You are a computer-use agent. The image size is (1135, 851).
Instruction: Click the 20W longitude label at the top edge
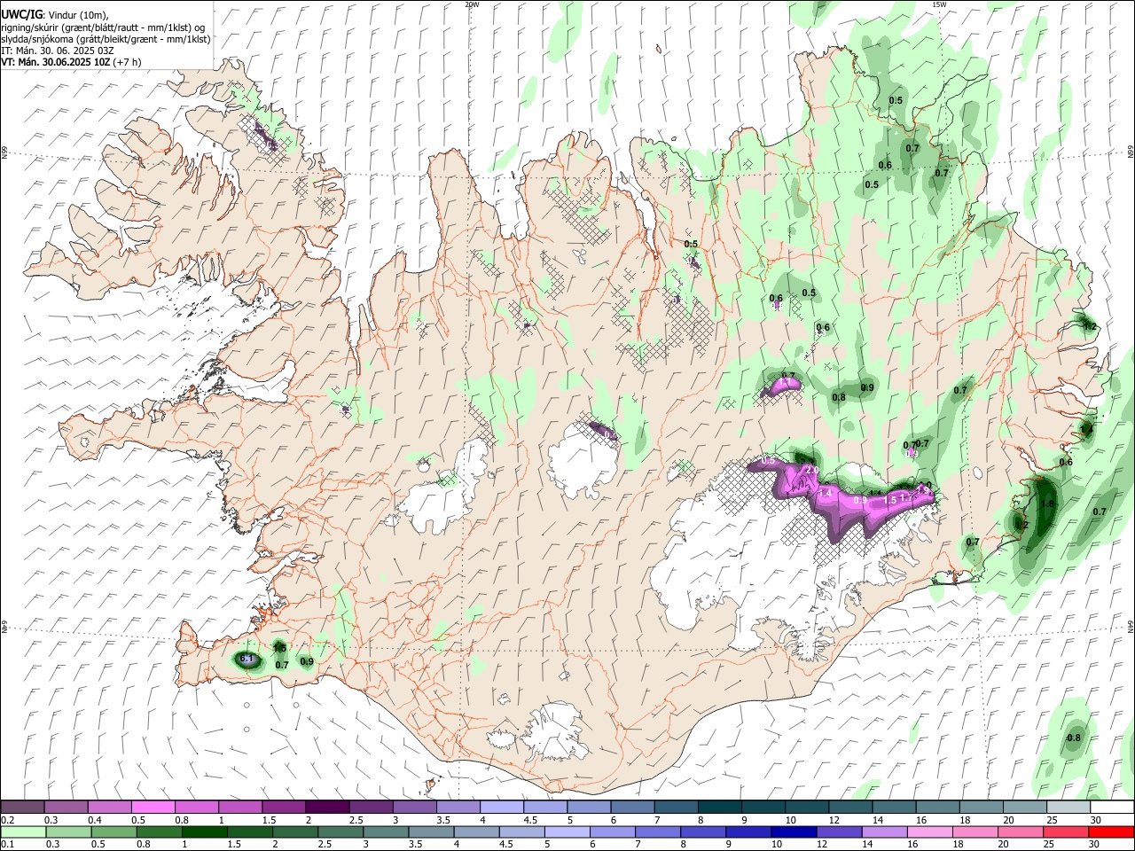(x=472, y=4)
